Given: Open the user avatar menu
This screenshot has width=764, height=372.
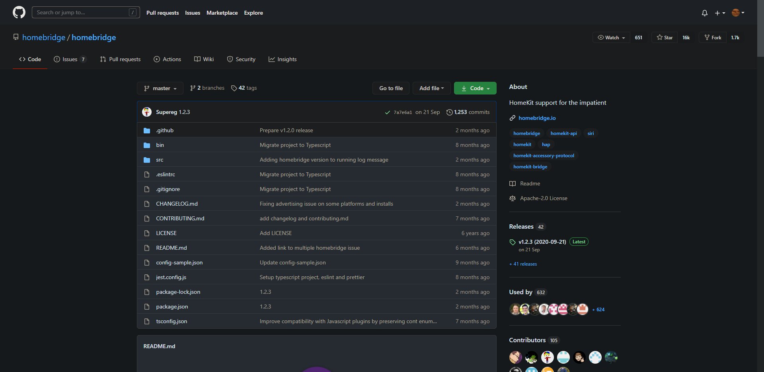Looking at the screenshot, I should click(x=738, y=13).
